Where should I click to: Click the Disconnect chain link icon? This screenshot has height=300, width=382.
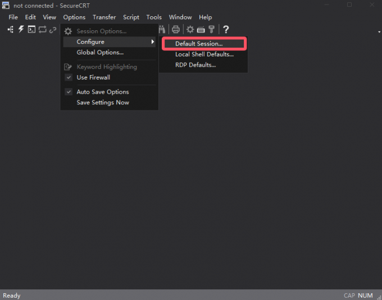click(x=53, y=30)
